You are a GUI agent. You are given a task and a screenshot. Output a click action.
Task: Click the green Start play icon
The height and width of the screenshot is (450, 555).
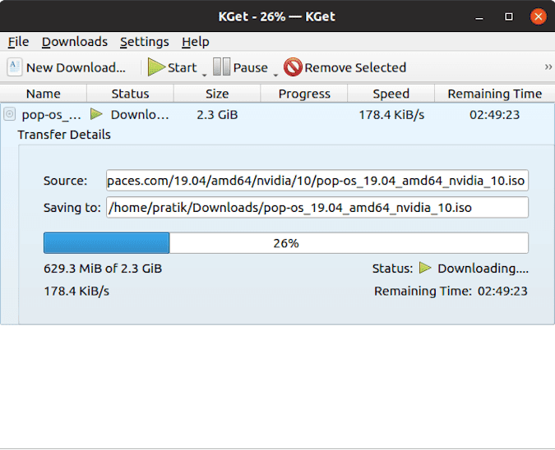(156, 67)
